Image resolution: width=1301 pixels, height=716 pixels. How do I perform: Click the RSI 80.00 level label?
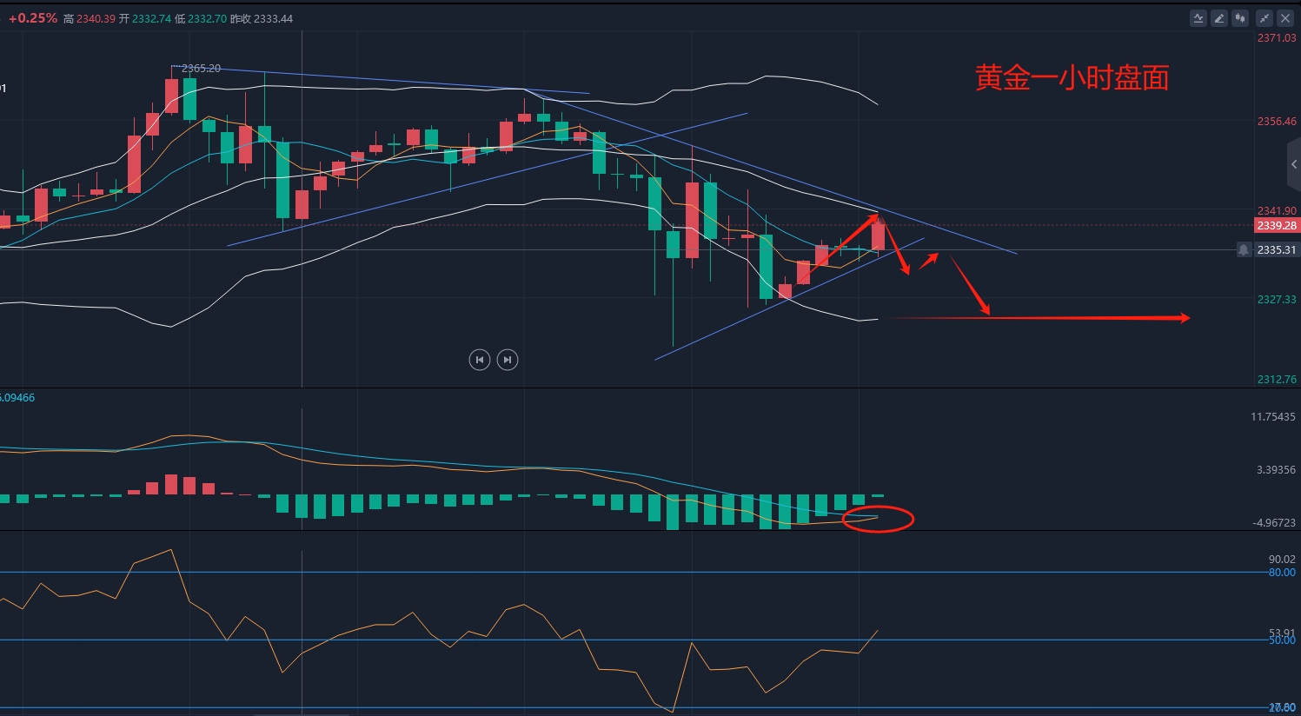coord(1282,573)
